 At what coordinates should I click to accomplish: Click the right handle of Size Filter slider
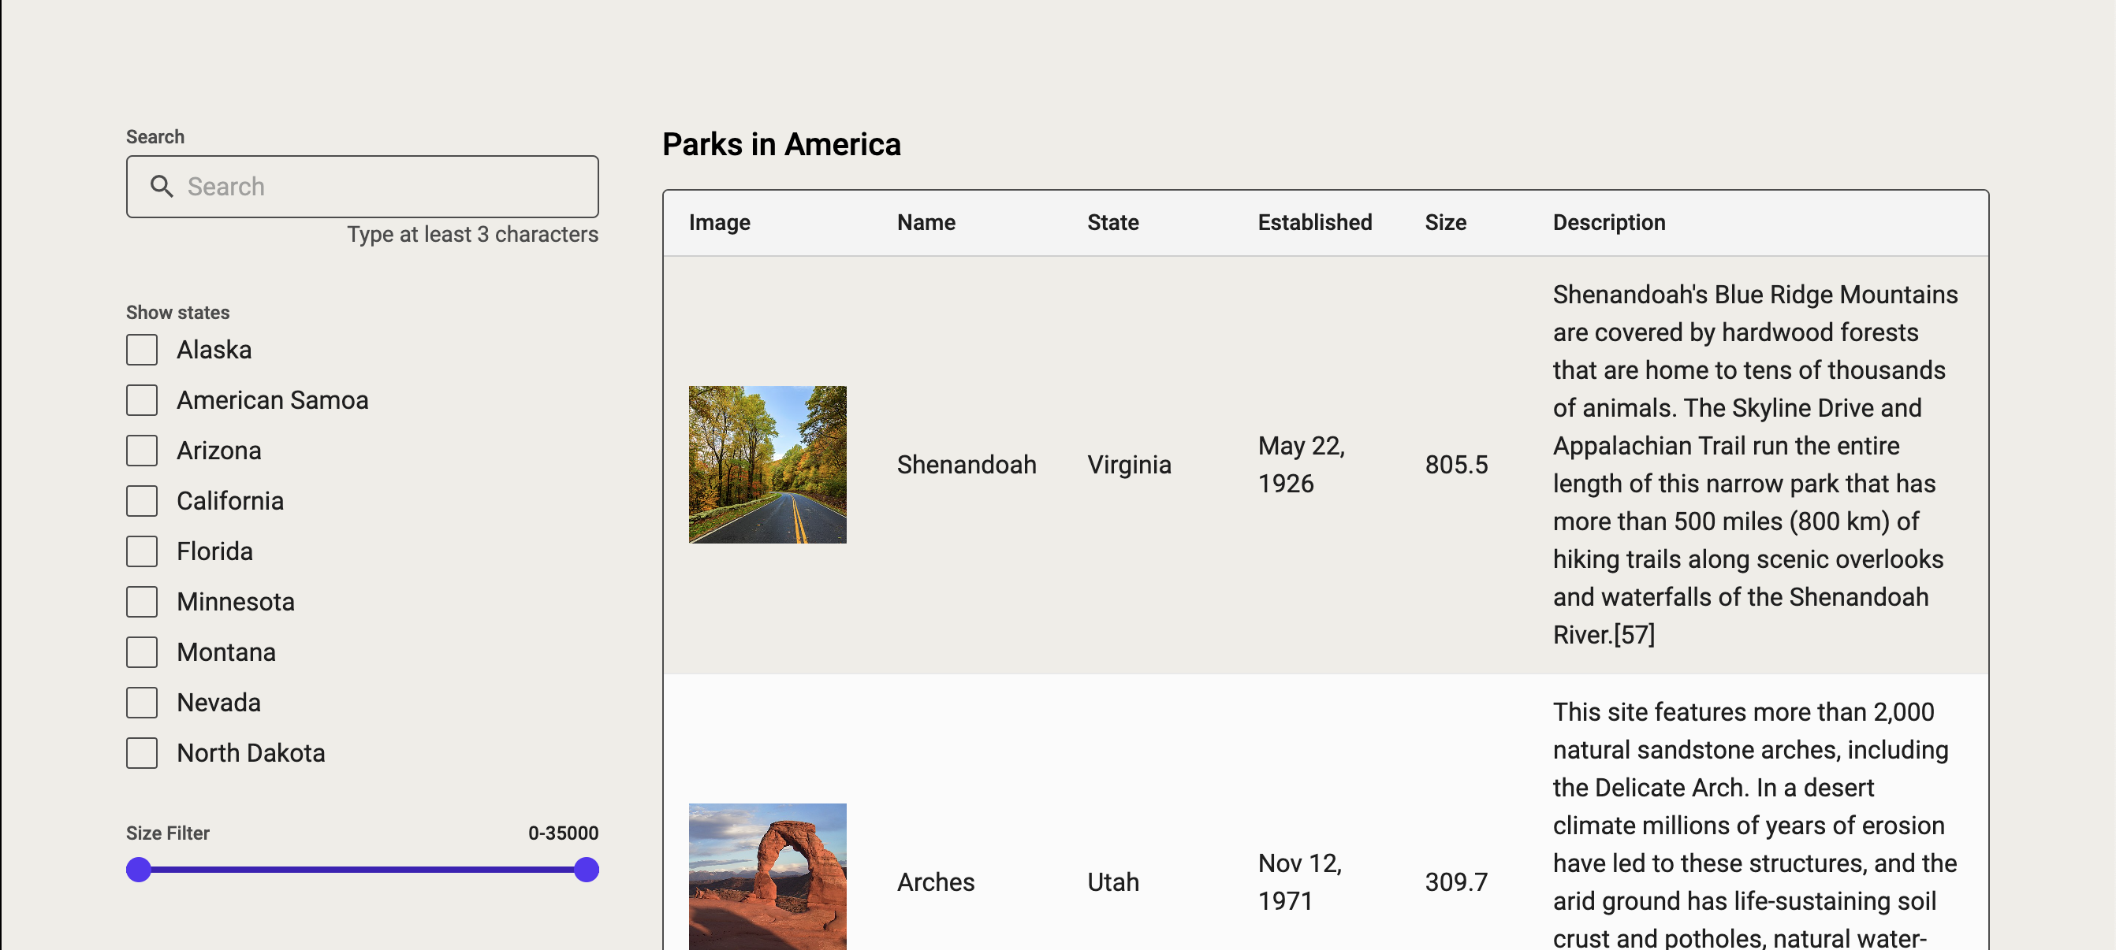pos(587,870)
